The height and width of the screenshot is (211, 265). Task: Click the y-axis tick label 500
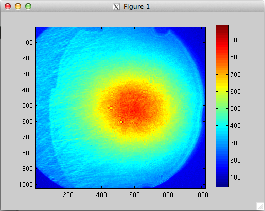(x=27, y=106)
